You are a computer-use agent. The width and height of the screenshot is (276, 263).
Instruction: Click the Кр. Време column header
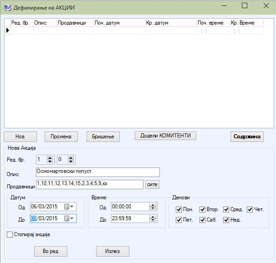coord(246,23)
